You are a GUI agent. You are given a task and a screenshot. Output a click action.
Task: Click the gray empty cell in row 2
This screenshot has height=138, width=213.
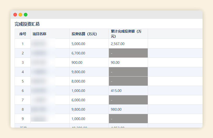point(128,53)
